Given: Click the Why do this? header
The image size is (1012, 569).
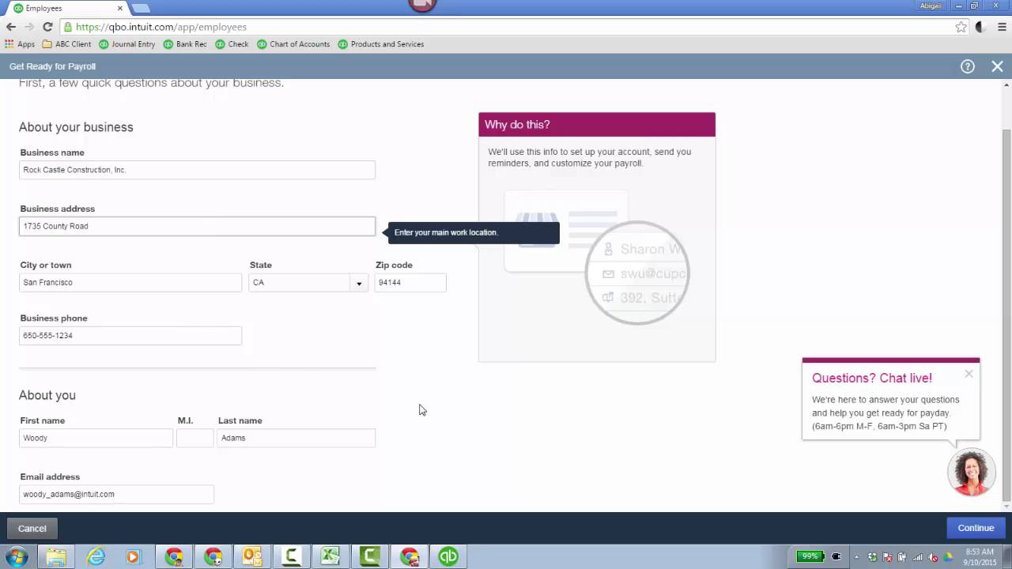Looking at the screenshot, I should point(597,125).
